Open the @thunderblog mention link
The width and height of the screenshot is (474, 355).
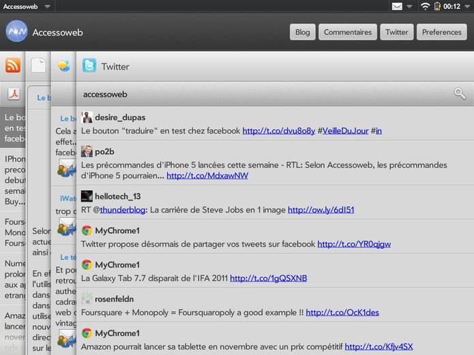click(x=123, y=210)
